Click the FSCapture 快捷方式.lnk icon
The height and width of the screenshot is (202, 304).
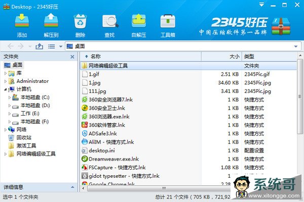point(85,167)
